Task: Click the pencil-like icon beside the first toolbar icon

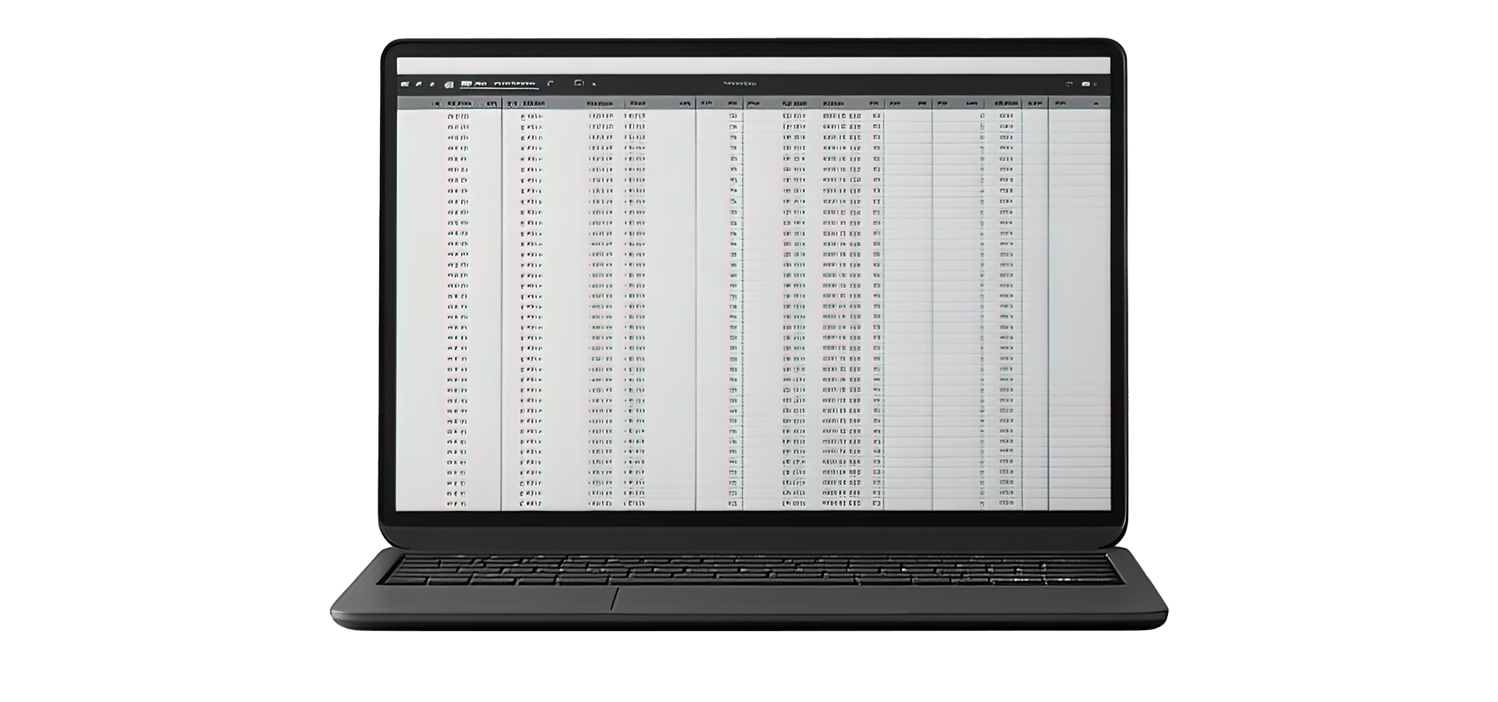Action: (x=419, y=84)
